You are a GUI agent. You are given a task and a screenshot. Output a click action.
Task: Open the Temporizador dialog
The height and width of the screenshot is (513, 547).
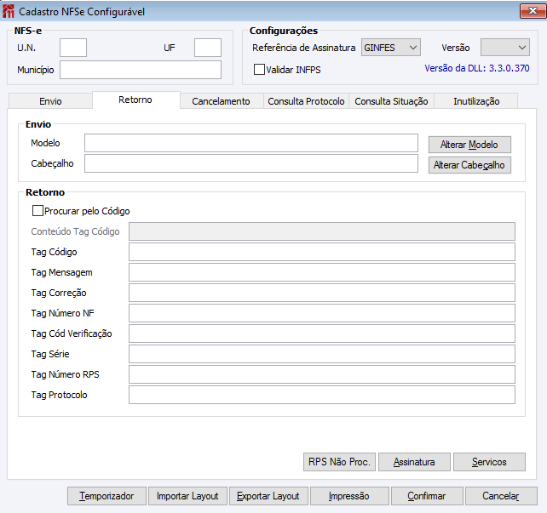click(107, 496)
